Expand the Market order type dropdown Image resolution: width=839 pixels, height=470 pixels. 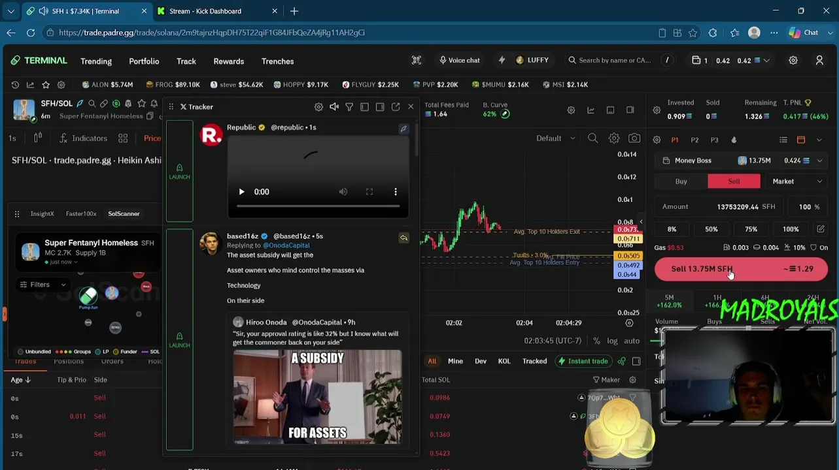pyautogui.click(x=796, y=181)
